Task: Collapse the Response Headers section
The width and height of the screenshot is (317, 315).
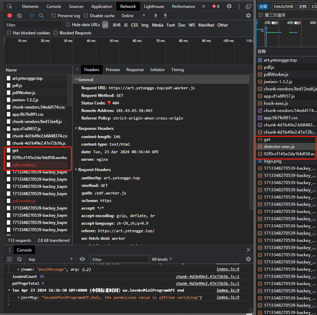Action: pos(76,128)
